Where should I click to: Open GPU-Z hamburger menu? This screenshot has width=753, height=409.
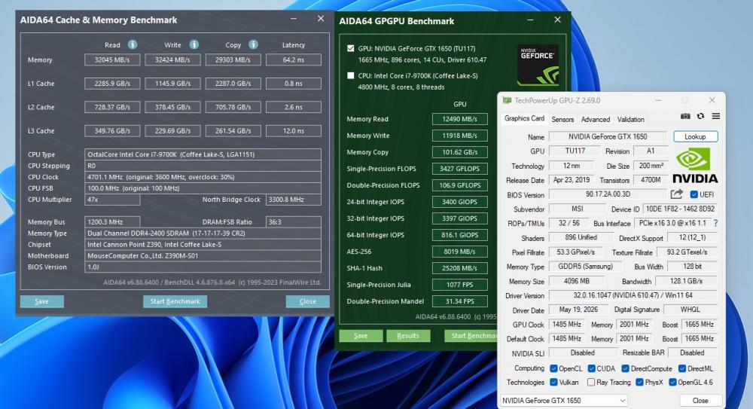tap(715, 116)
